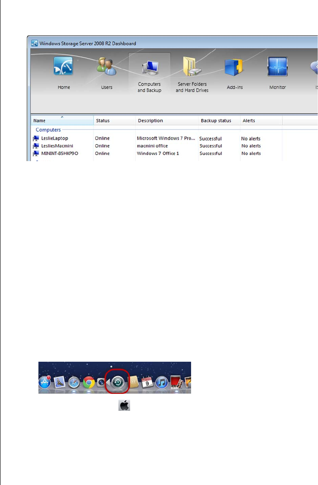Click the computer icon beside LeslieLaptop

point(36,138)
